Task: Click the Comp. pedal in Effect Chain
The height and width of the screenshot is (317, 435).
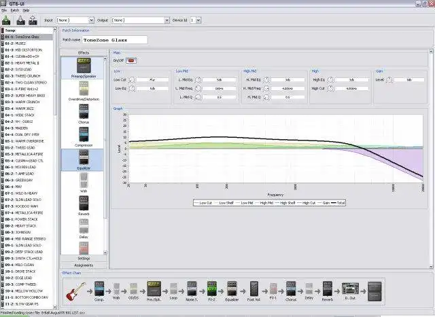Action: pyautogui.click(x=99, y=289)
